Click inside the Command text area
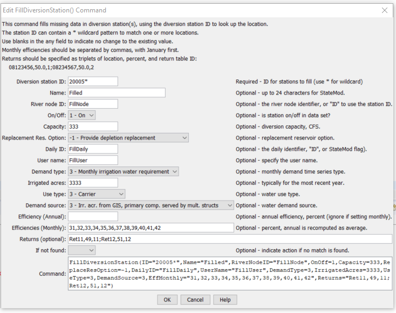Screen dimensions: 396x313 coord(230,274)
